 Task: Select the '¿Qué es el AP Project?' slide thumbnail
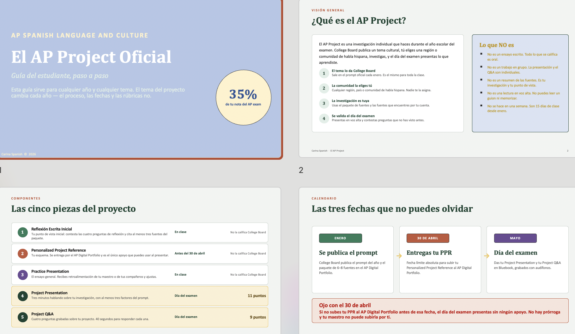click(x=437, y=78)
